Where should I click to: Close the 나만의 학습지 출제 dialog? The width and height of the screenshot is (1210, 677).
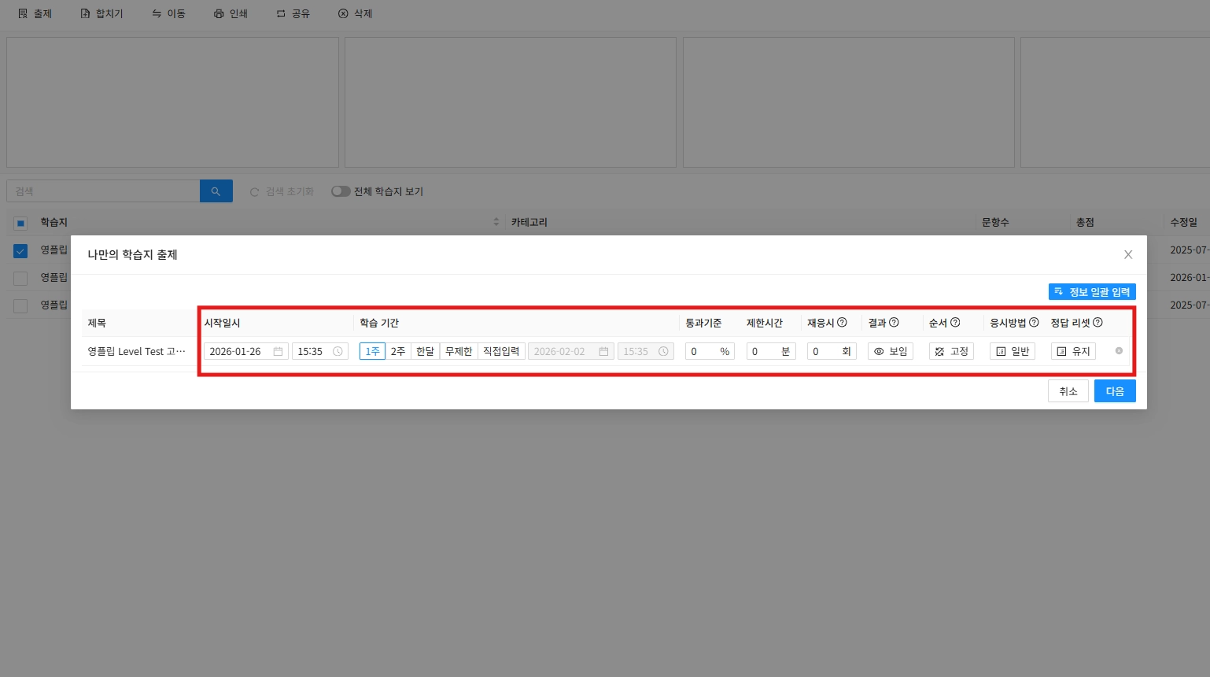click(1128, 255)
